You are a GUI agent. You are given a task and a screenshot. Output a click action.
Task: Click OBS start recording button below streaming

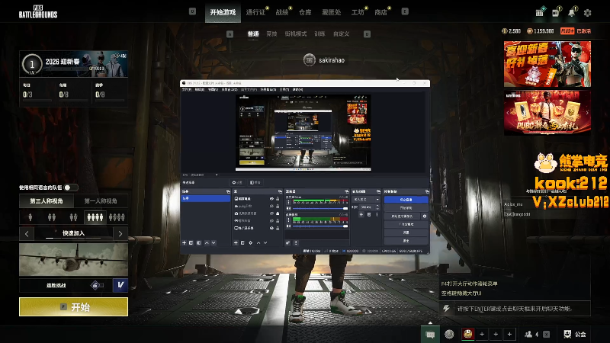[x=406, y=208]
